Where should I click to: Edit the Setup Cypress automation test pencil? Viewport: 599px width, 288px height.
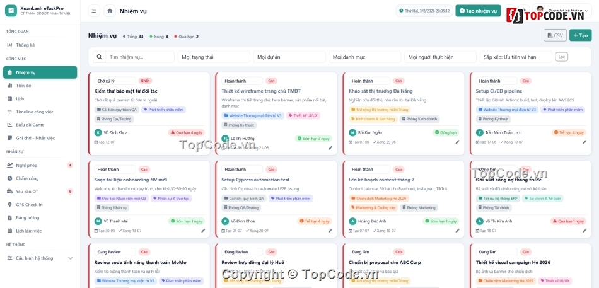click(x=330, y=230)
